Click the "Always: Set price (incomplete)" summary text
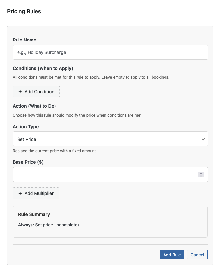Viewport: 220px width, 274px height. coord(48,225)
